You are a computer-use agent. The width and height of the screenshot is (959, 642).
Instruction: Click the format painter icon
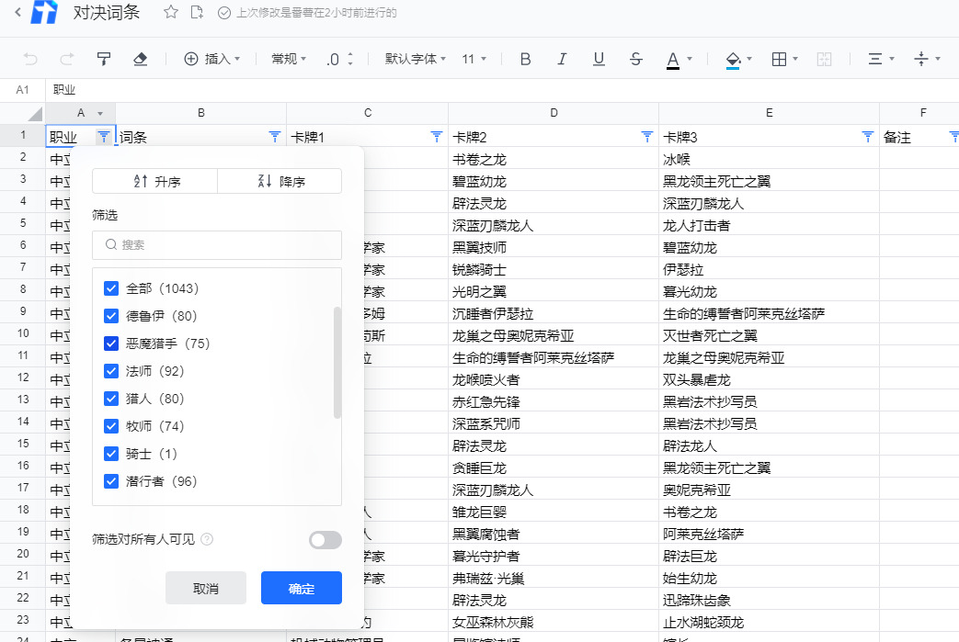[104, 59]
